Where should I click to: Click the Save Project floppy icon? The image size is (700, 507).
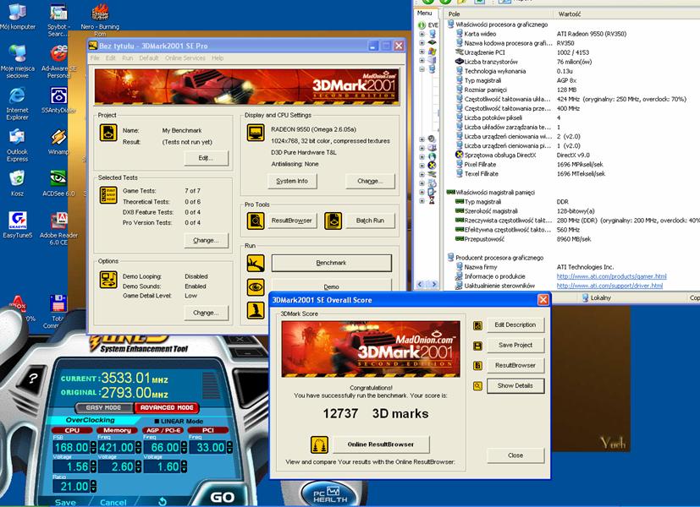pos(477,346)
